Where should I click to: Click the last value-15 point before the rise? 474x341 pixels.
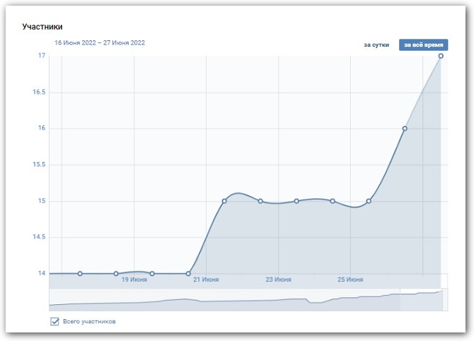tap(369, 201)
